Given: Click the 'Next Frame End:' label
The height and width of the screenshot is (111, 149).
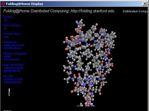Looking at the screenshot, I should pos(13,65).
